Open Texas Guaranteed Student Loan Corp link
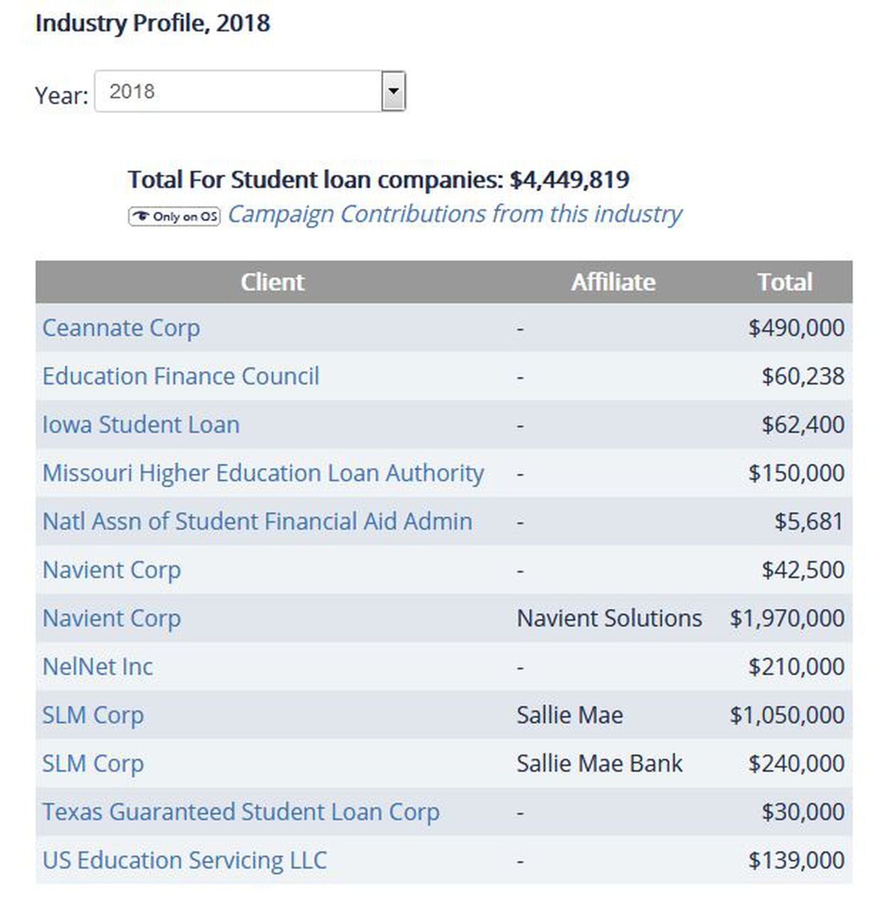 click(241, 812)
